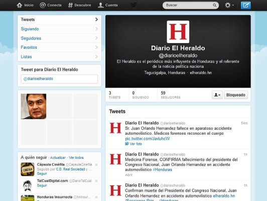Image resolution: width=267 pixels, height=201 pixels.
Task: Open the user actions dropdown
Action: point(217,95)
